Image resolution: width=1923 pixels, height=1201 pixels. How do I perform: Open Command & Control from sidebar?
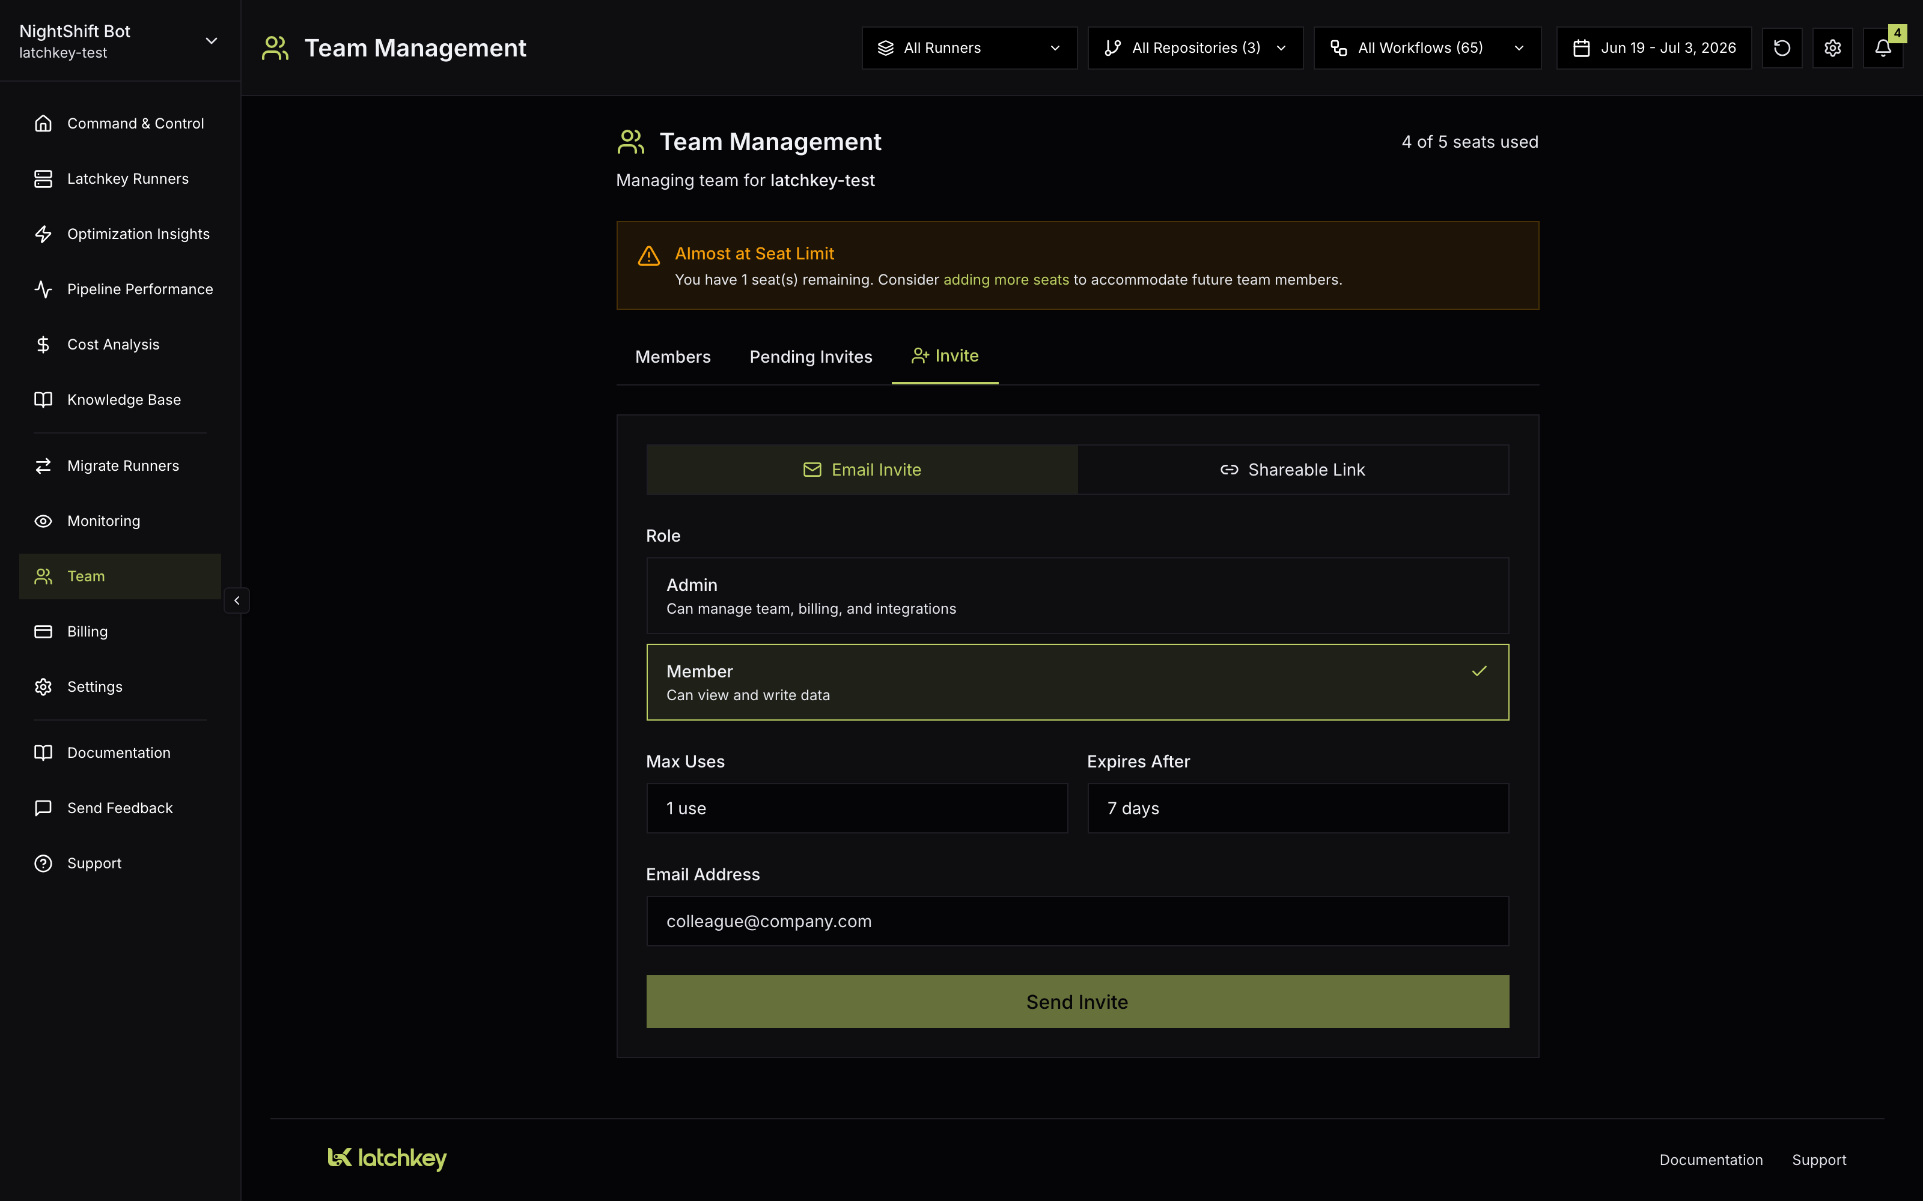point(120,123)
